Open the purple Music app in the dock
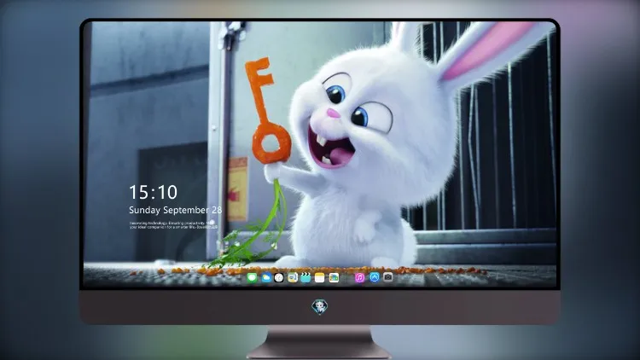Screen dimensions: 640x360 click(359, 278)
